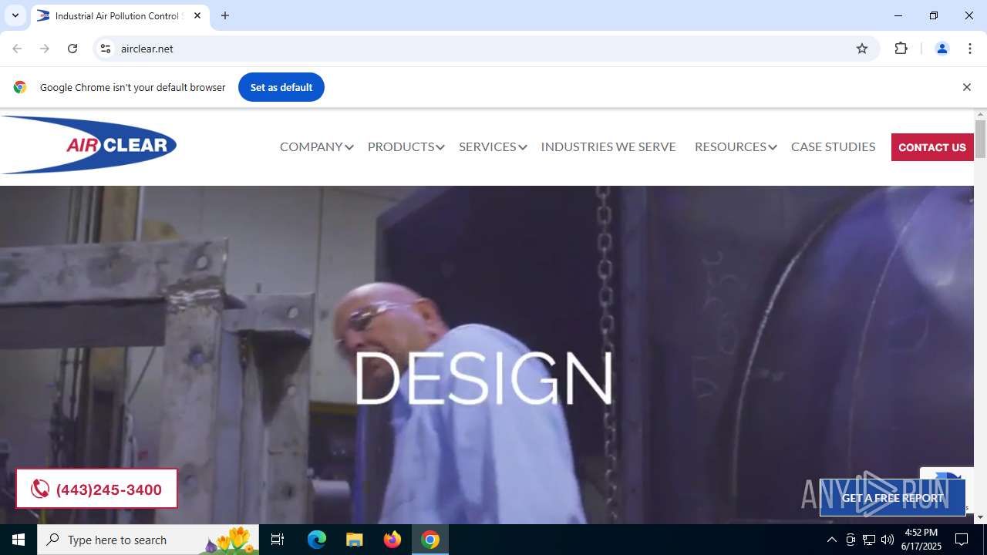Viewport: 987px width, 555px height.
Task: Open the PRODUCTS menu
Action: tap(401, 146)
